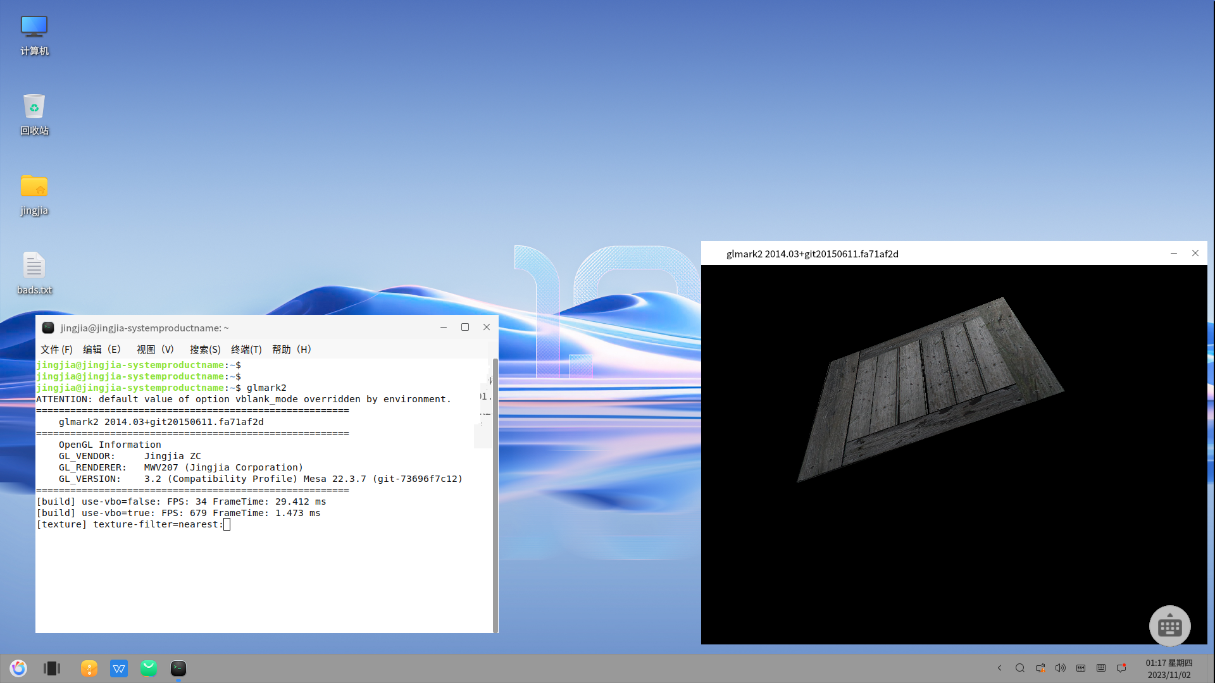Click the show desktop strip at taskbar end
The height and width of the screenshot is (683, 1215).
click(1212, 668)
